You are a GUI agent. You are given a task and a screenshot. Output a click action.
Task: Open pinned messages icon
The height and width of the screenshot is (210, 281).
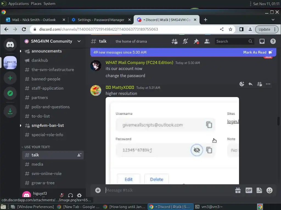pos(196,42)
